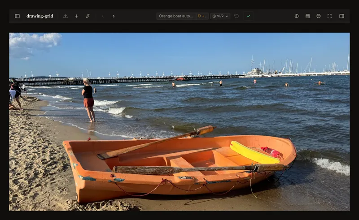Toggle the left sidebar panel

(x=18, y=16)
